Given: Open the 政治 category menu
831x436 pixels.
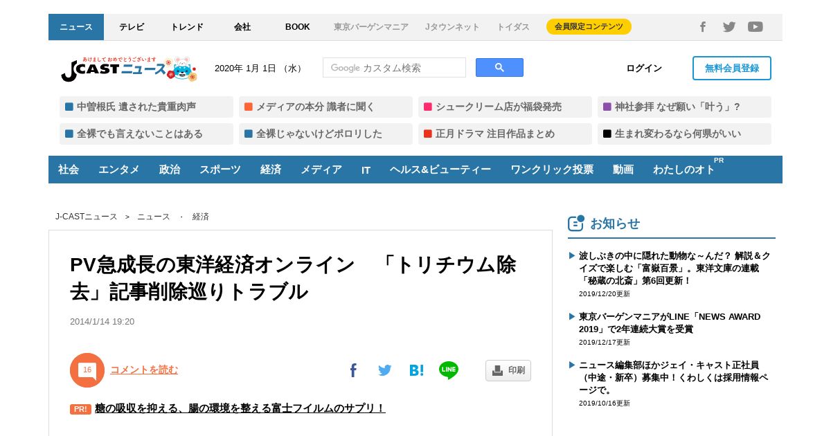Looking at the screenshot, I should (170, 170).
